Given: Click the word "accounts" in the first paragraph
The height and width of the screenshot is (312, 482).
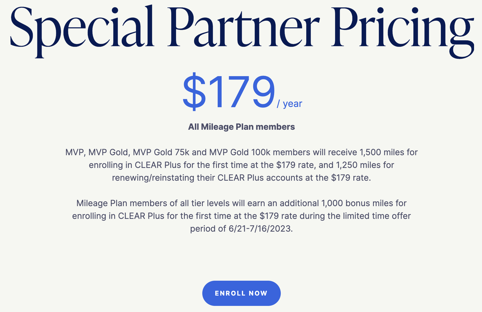Looking at the screenshot, I should (x=284, y=178).
